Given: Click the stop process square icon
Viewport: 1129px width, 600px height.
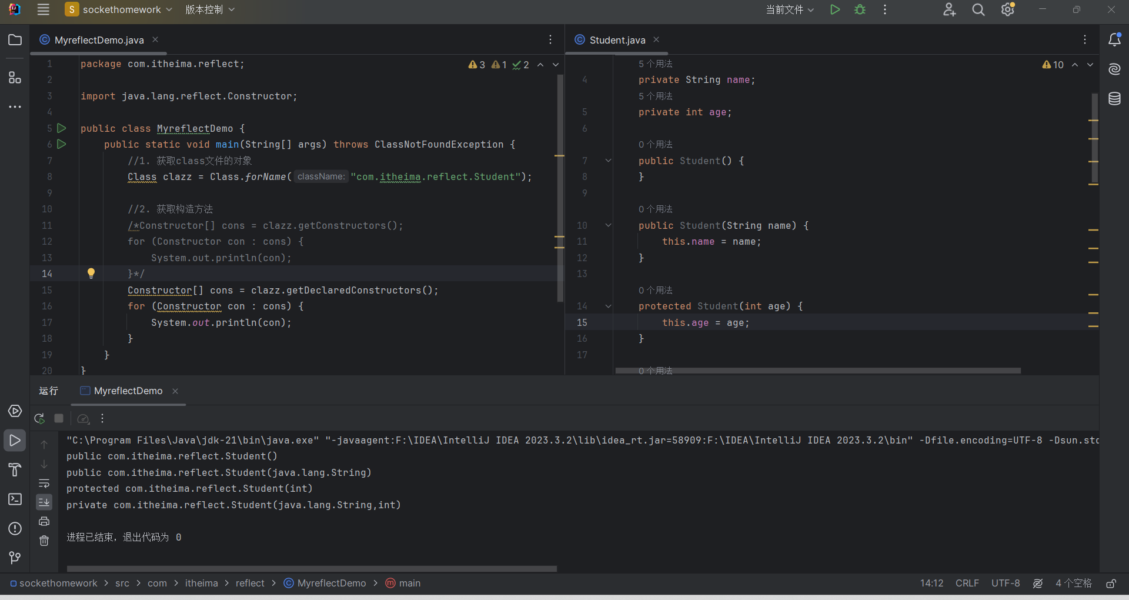Looking at the screenshot, I should click(59, 418).
